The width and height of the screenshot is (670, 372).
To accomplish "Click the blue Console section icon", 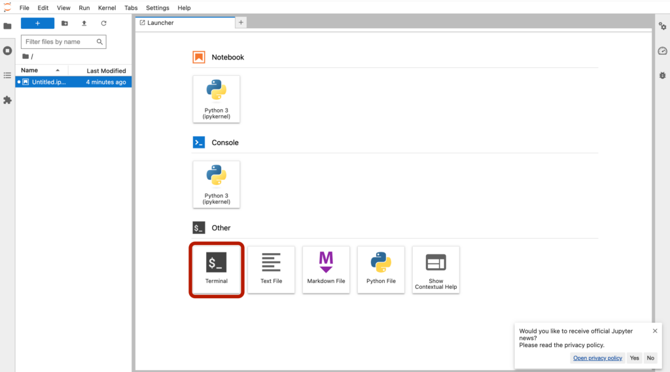I will [x=199, y=143].
